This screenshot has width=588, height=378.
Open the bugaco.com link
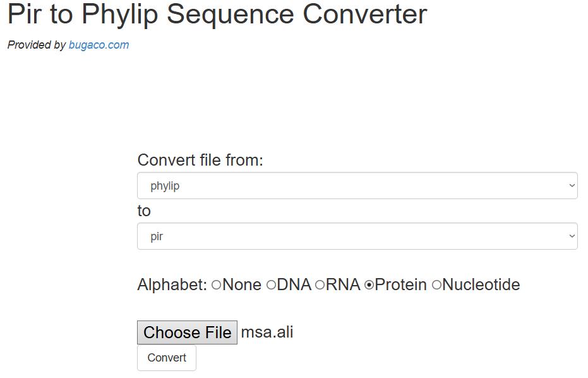pyautogui.click(x=99, y=45)
